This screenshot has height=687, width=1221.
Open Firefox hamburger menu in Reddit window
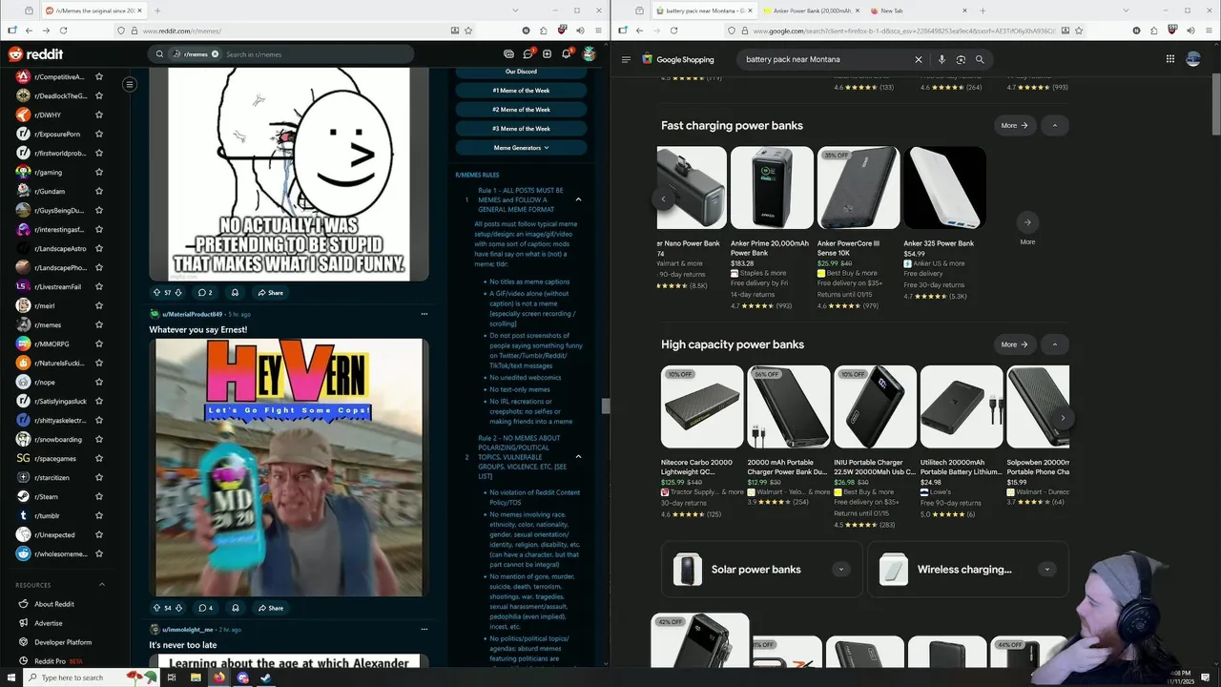coord(600,31)
